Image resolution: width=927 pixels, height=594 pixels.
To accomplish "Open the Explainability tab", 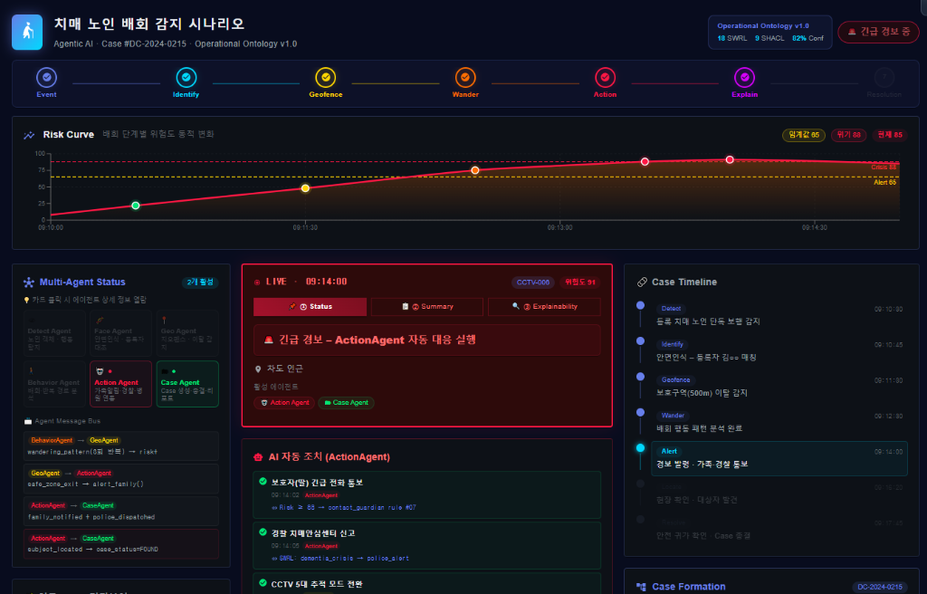I will click(544, 306).
